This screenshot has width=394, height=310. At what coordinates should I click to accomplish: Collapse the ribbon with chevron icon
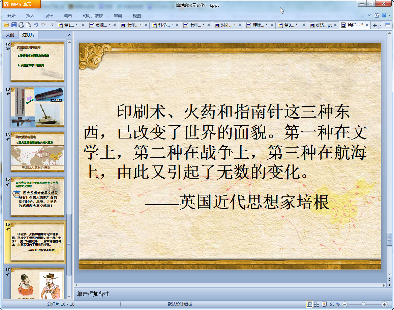click(x=369, y=15)
